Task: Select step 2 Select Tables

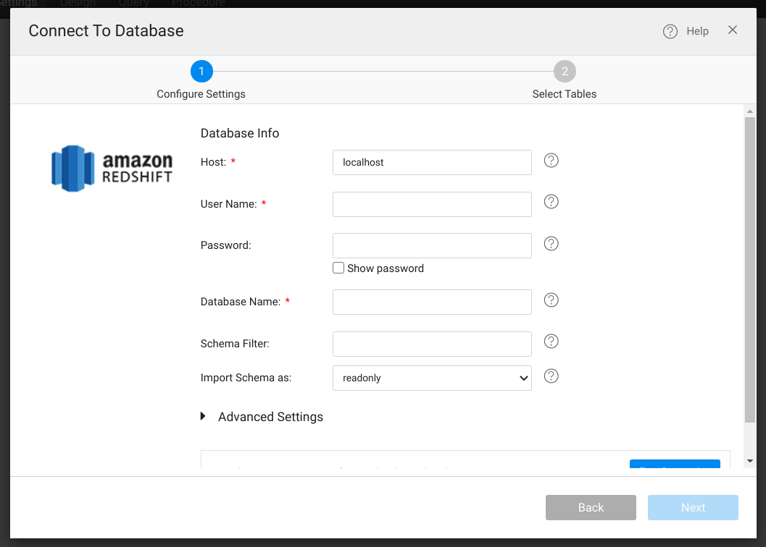Action: pos(565,72)
